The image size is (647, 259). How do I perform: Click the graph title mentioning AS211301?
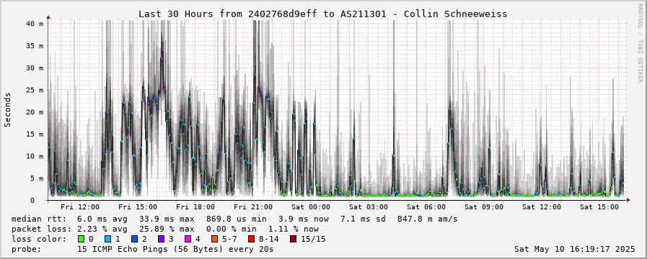tap(322, 14)
